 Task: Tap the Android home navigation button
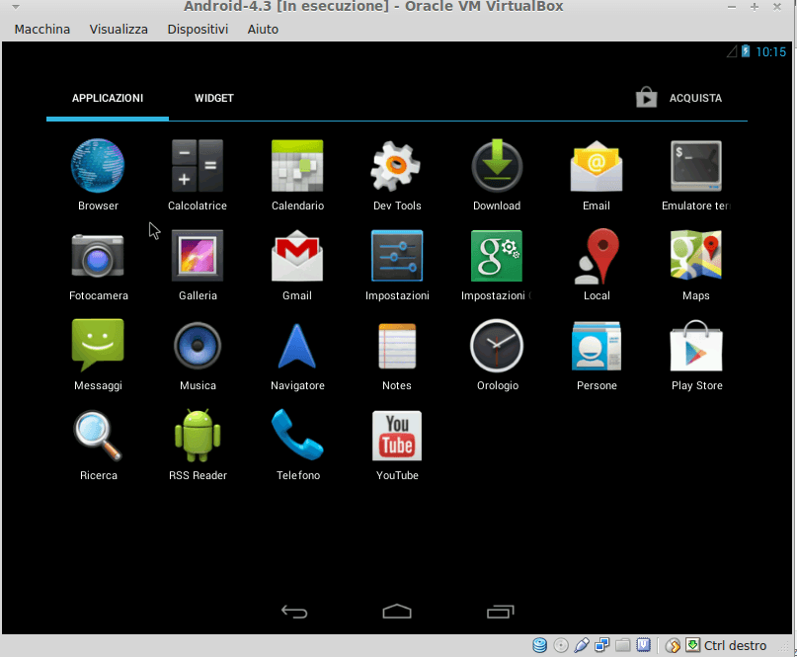(x=397, y=612)
